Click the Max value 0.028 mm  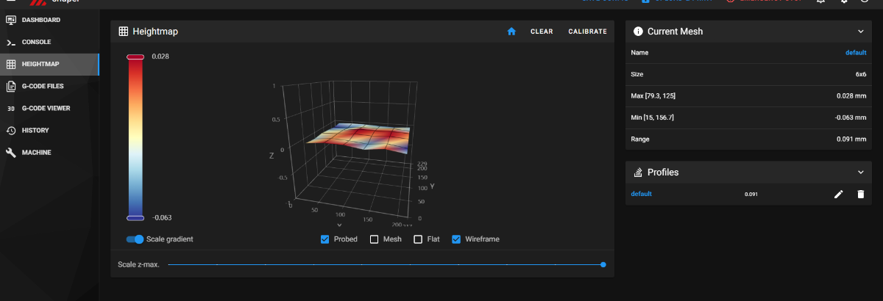tap(851, 95)
